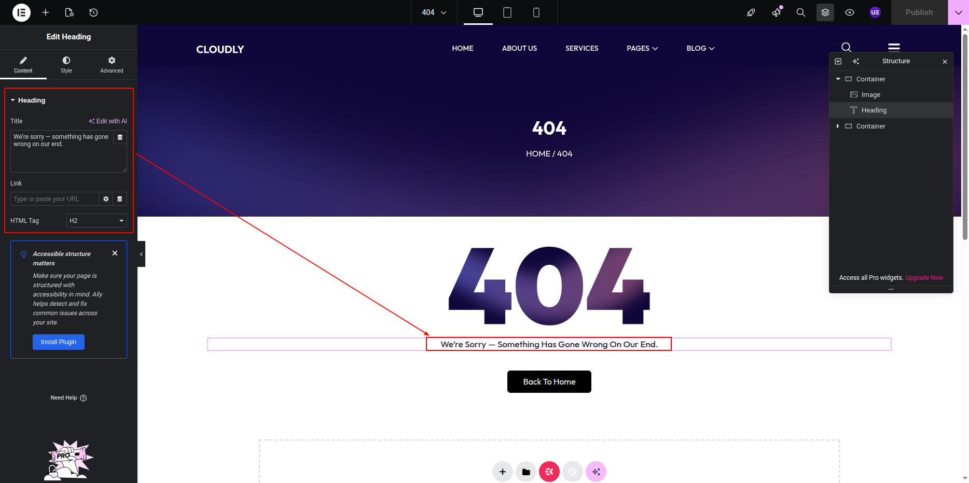Click the Publish button
Viewport: 969px width, 483px height.
(x=919, y=12)
